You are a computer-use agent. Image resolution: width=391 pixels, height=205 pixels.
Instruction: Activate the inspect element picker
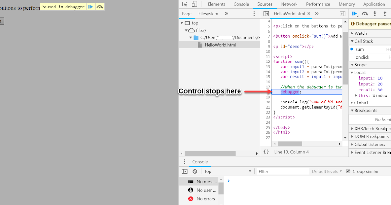coord(185,4)
